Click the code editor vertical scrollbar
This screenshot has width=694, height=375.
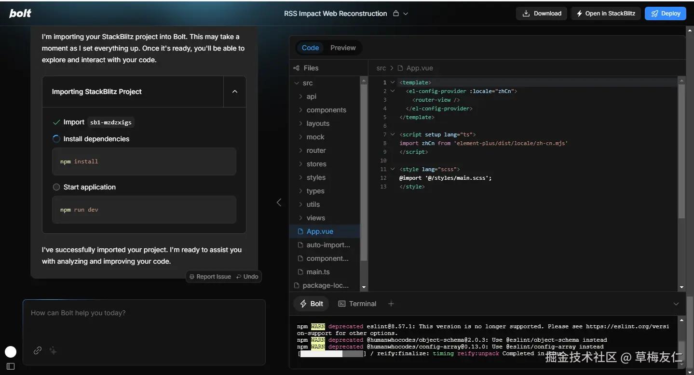681,151
